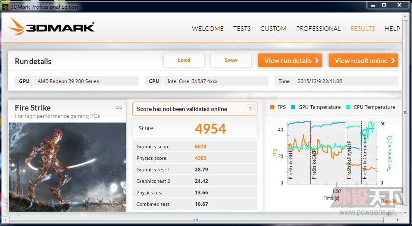Click the 3DMark logo in the header
412x226 pixels.
click(51, 26)
